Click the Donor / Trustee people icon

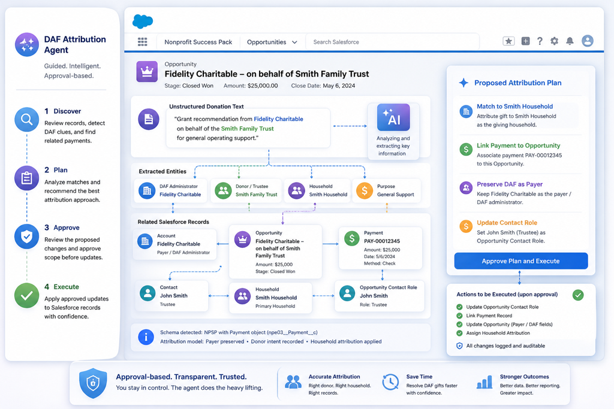tap(223, 190)
